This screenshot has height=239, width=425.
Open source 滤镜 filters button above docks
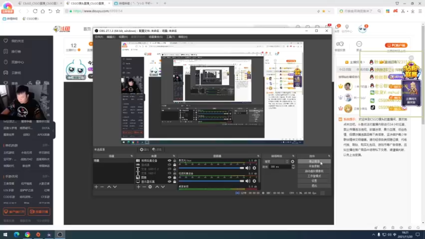pos(157,150)
